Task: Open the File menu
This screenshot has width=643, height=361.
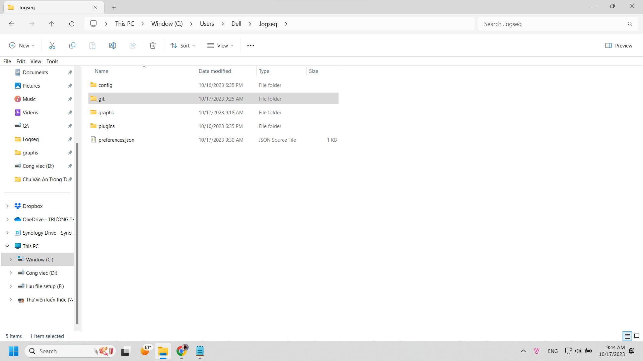Action: click(7, 61)
